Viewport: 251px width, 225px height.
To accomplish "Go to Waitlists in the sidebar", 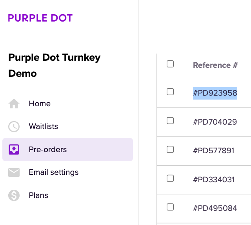I will point(43,127).
